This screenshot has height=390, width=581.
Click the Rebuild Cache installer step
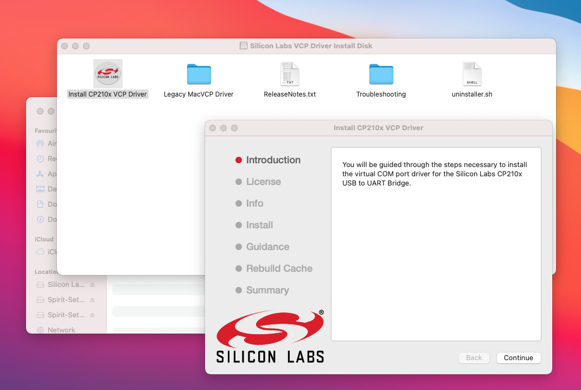click(279, 268)
